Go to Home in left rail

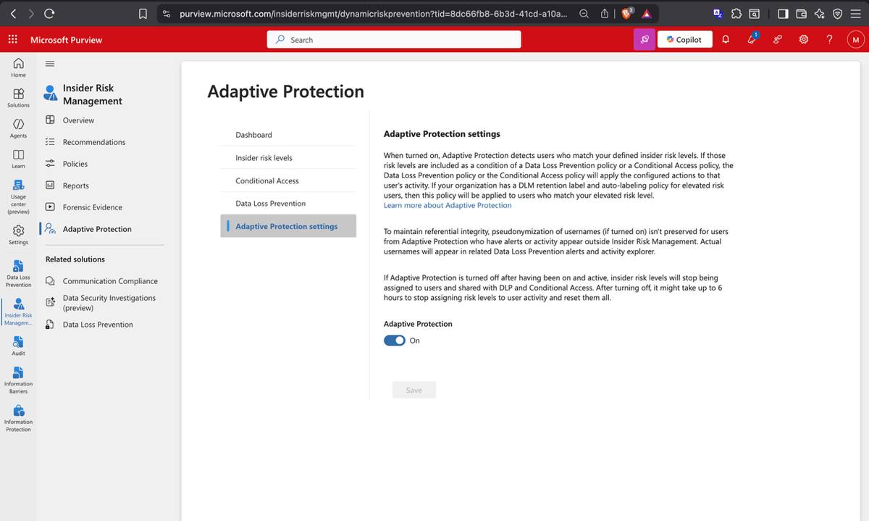coord(18,67)
